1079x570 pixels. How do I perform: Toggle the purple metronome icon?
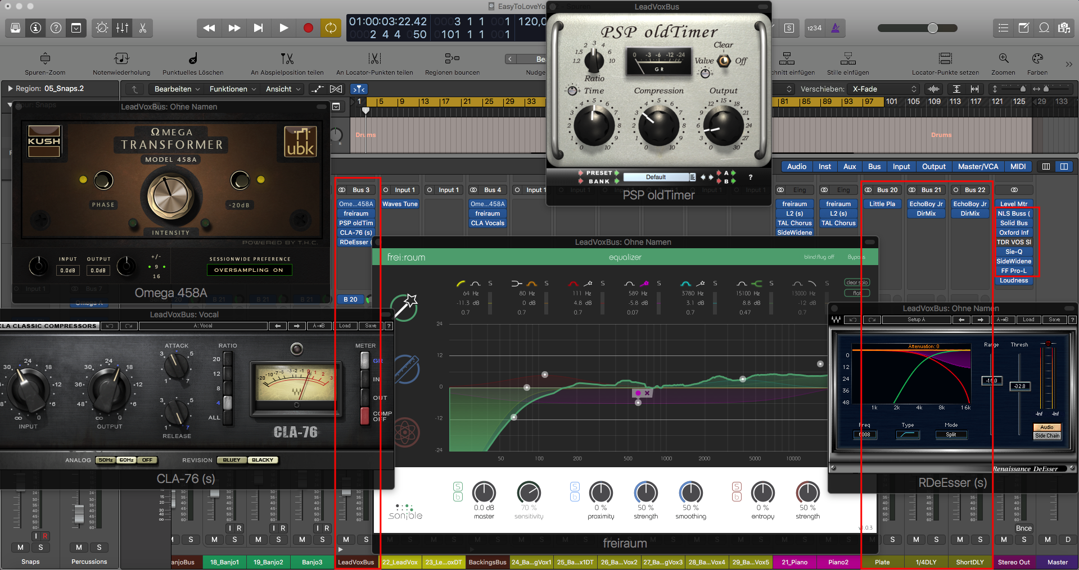[x=836, y=28]
